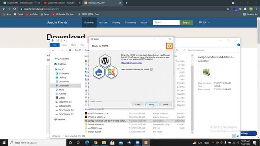The width and height of the screenshot is (260, 146).
Task: Uncheck Learn more about Bitnami for XAMPP
Action: coord(151,69)
